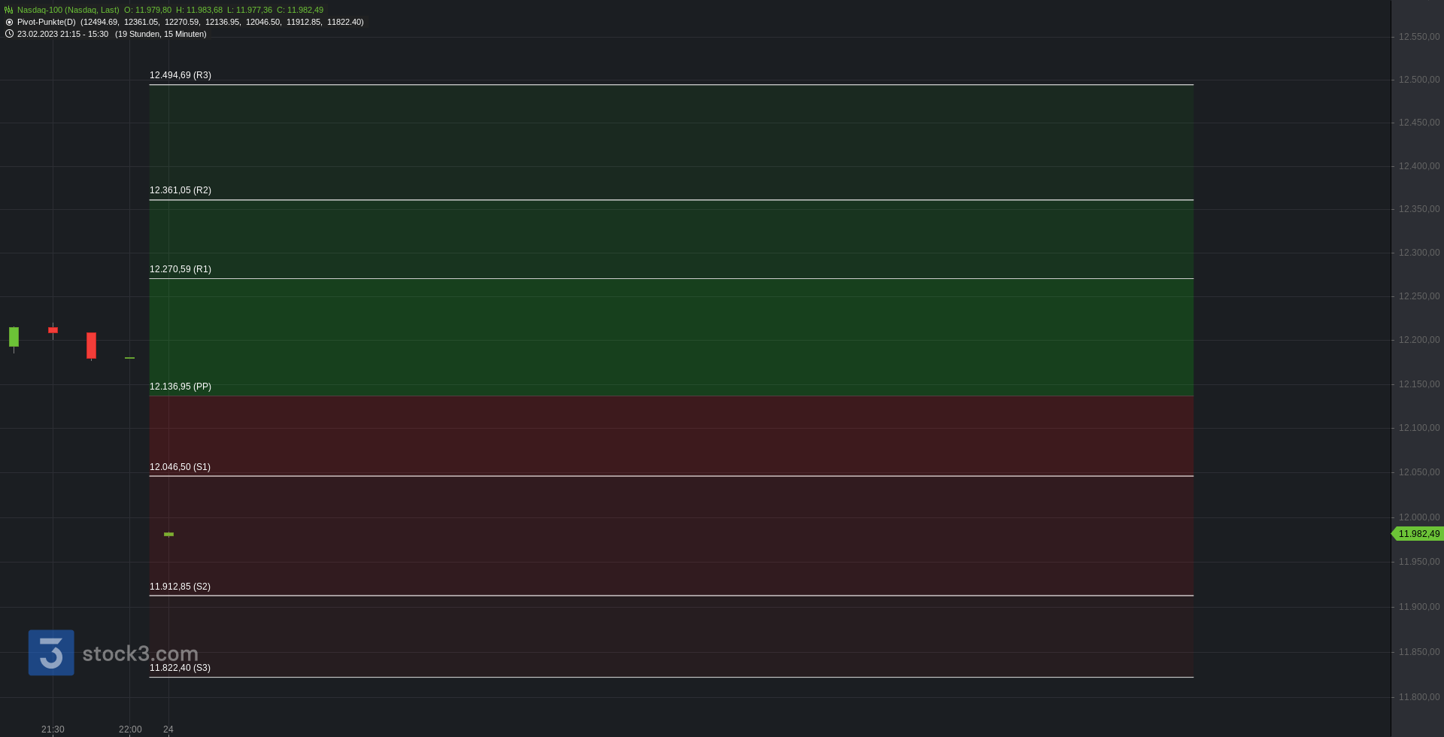
Task: Click the stock3 logo square icon
Action: [x=51, y=653]
